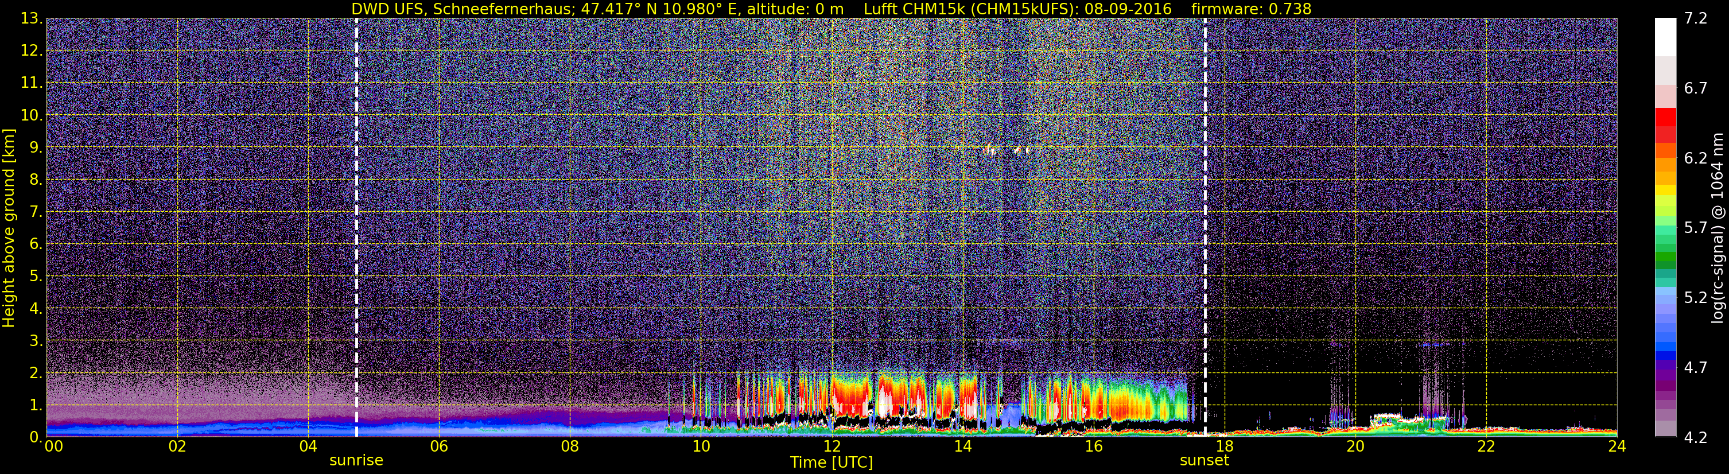The image size is (1729, 474).
Task: Click the green segment of the colorbar
Action: [x=1665, y=256]
